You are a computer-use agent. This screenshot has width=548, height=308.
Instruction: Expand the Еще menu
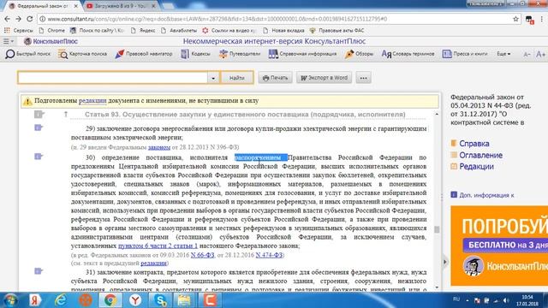pyautogui.click(x=503, y=54)
